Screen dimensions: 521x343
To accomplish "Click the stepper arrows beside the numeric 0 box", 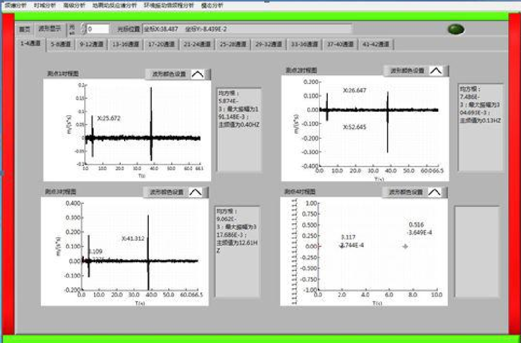I will (83, 29).
